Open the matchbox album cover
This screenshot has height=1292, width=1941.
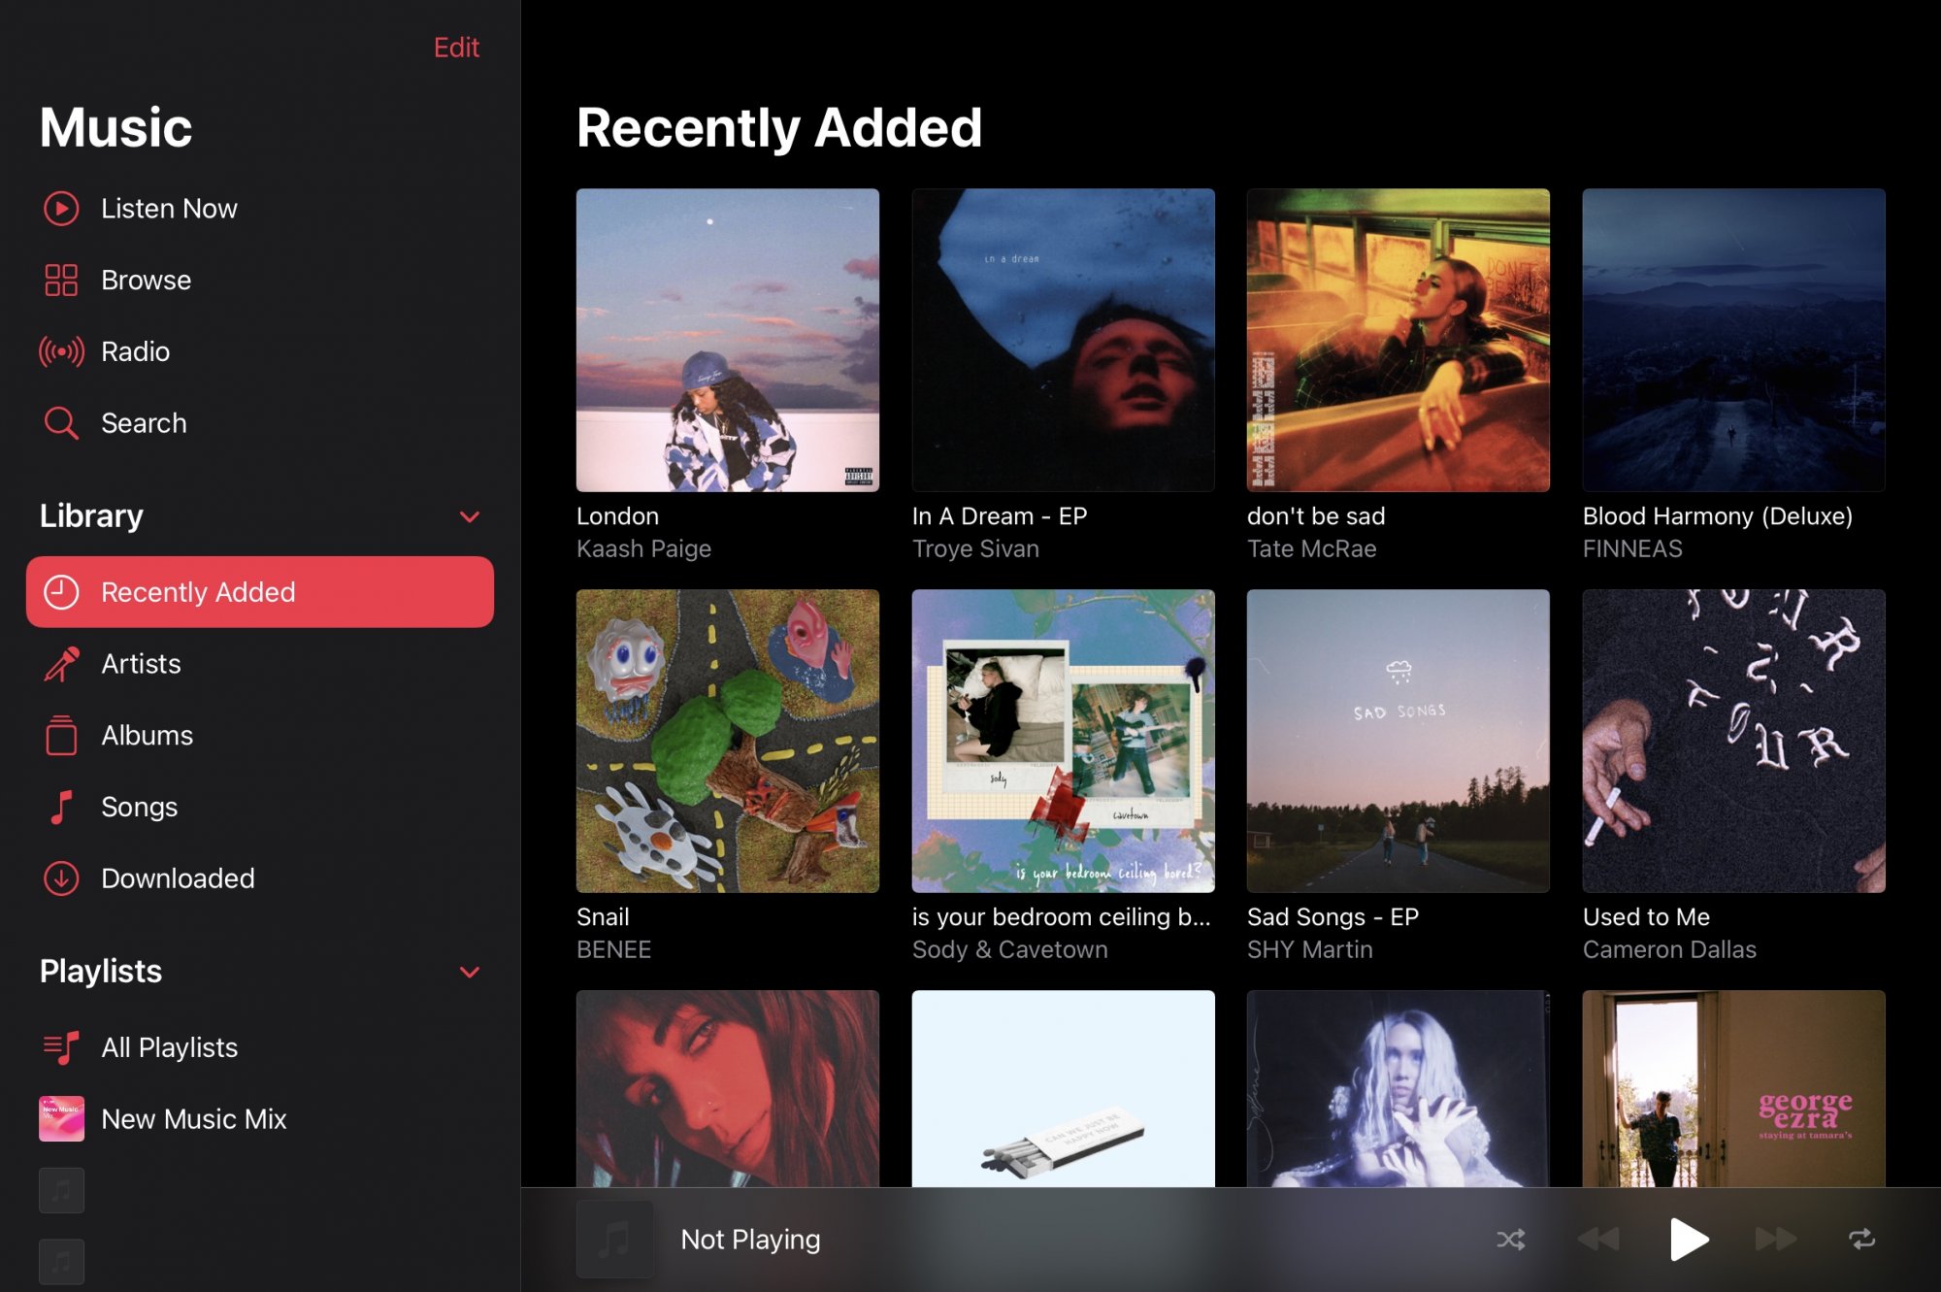click(x=1063, y=1088)
